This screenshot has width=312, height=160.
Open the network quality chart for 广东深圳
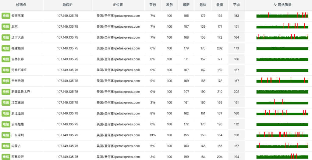(282, 135)
